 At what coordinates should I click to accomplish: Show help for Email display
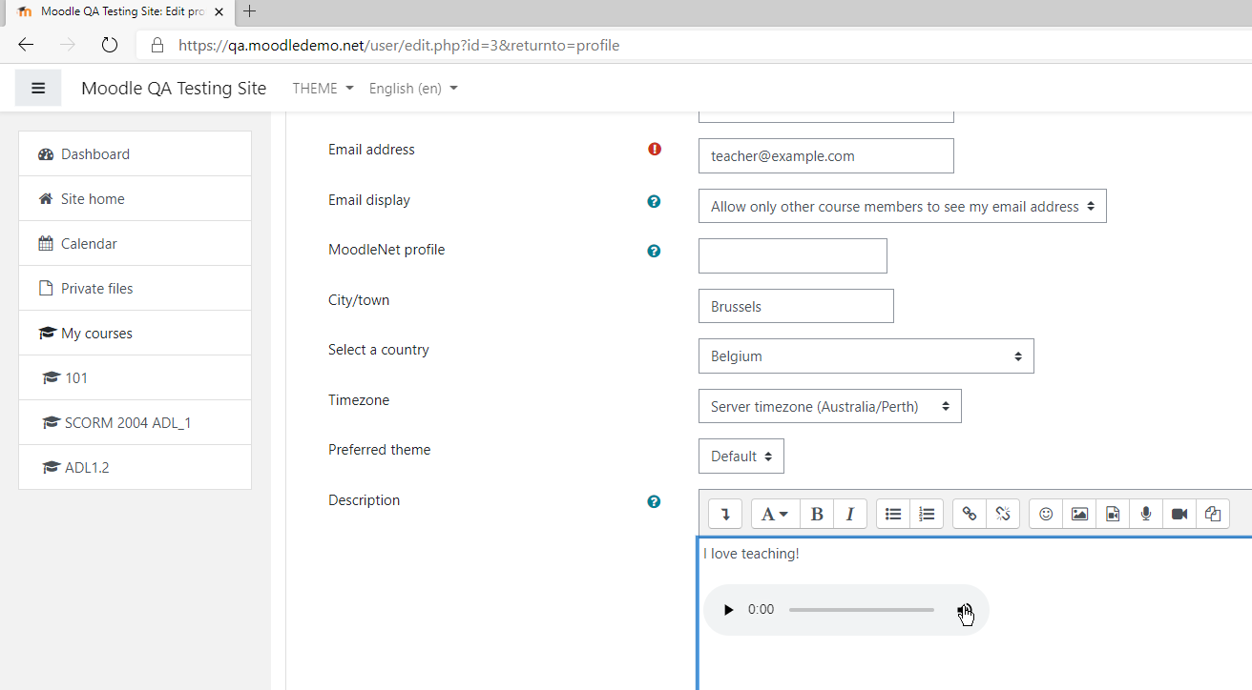[x=654, y=201]
